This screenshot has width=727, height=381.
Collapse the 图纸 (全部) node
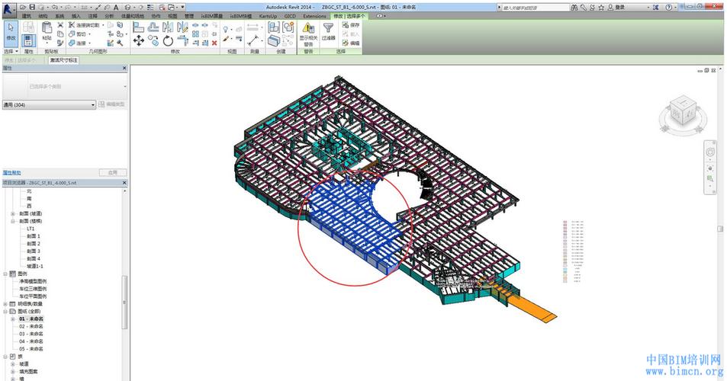point(5,312)
